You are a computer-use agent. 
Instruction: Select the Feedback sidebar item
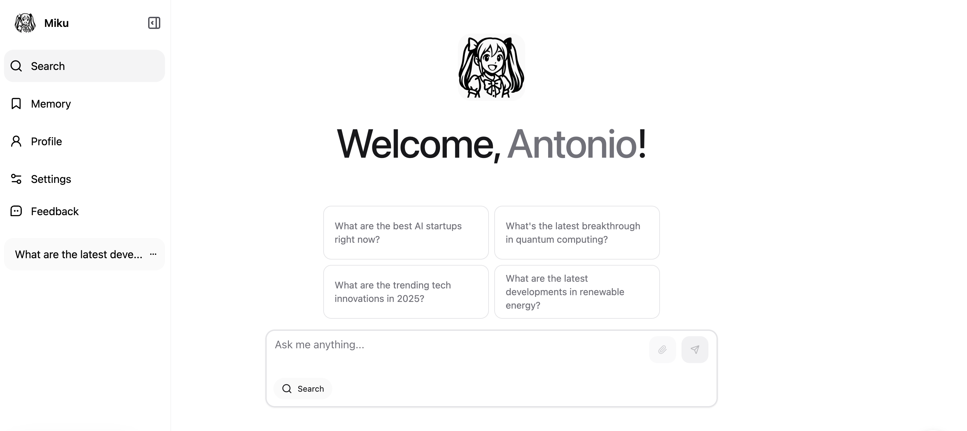coord(85,211)
